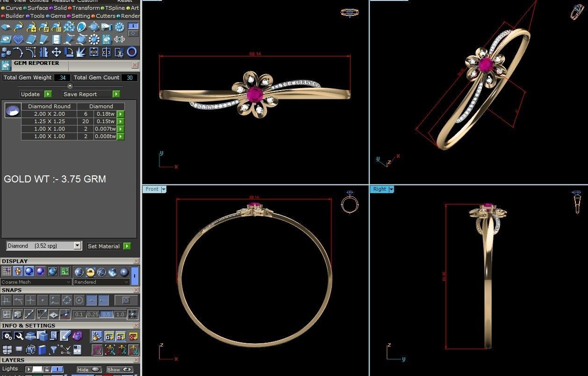Image resolution: width=588 pixels, height=376 pixels.
Task: Select the explode burst icon in toolbar
Action: pos(81,52)
